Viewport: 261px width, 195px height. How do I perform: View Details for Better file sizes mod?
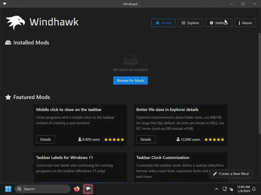coord(146,139)
